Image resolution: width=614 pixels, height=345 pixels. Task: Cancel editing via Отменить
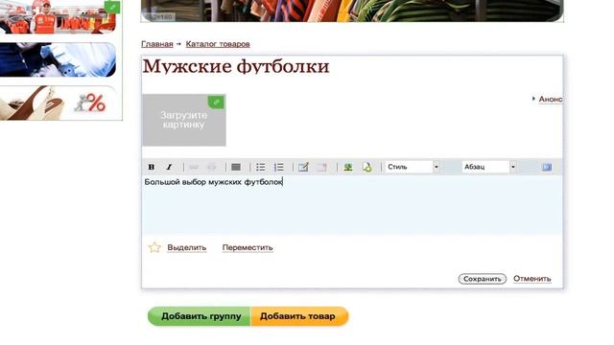(x=532, y=279)
